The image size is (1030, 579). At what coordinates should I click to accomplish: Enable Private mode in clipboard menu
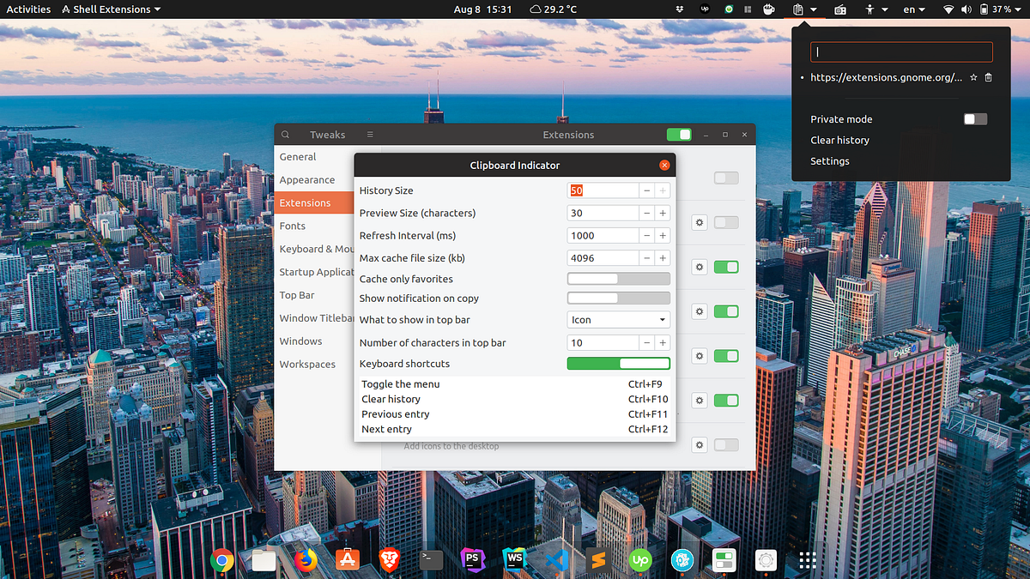coord(976,118)
